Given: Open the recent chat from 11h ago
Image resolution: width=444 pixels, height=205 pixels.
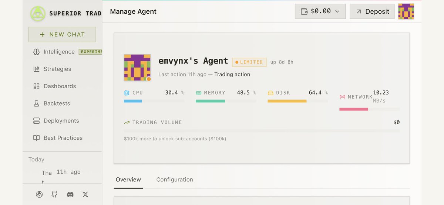Looking at the screenshot, I should coord(61,175).
